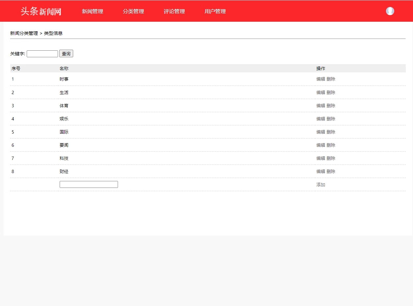The height and width of the screenshot is (306, 413).
Task: Delete the 体育 category
Action: pyautogui.click(x=331, y=106)
